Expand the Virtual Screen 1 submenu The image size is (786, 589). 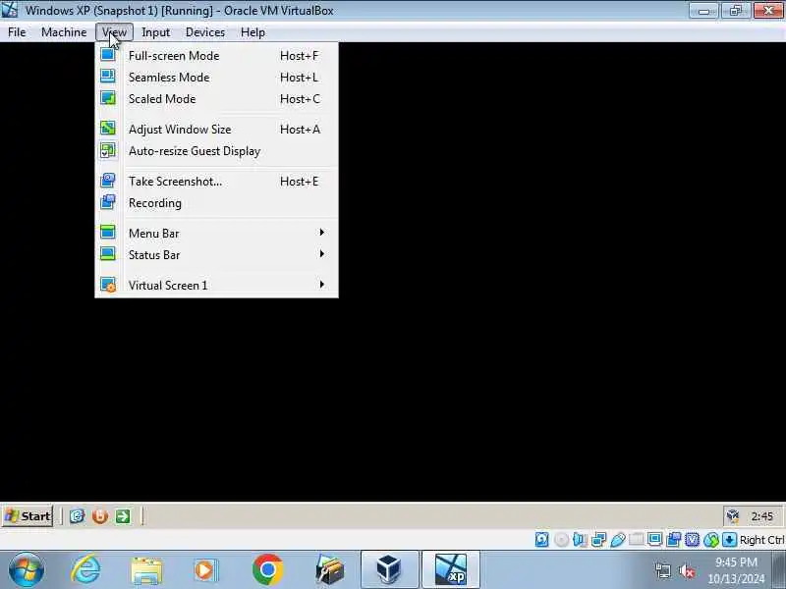click(x=216, y=285)
